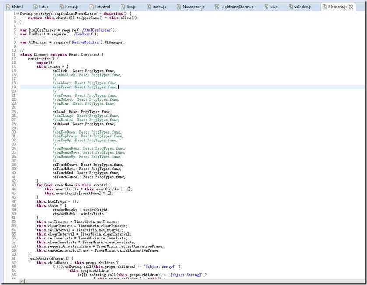Viewport: 367px width, 285px height.
Task: Click the html file icon on list.html tab
Action: tap(91, 7)
